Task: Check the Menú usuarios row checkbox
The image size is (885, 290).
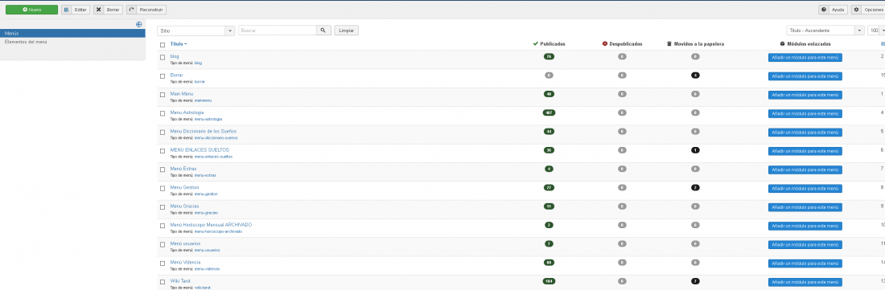Action: 163,244
